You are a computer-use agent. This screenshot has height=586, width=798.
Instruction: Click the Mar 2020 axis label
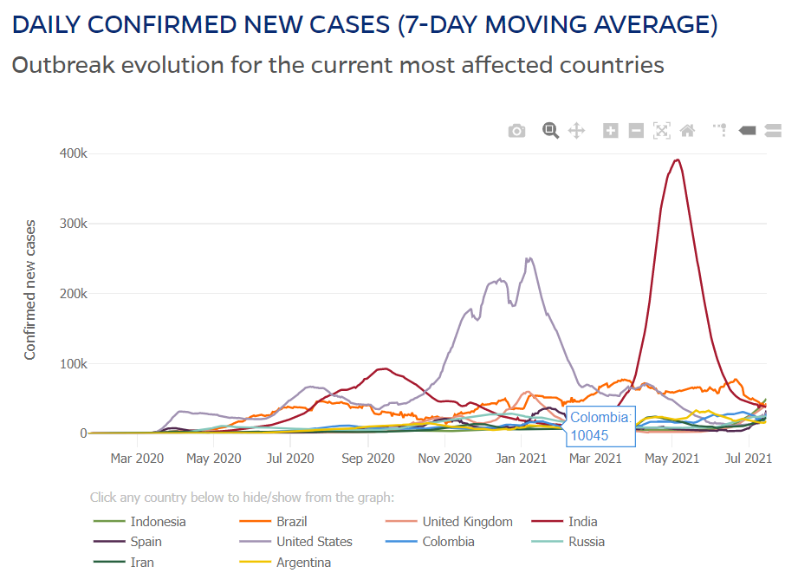(137, 459)
